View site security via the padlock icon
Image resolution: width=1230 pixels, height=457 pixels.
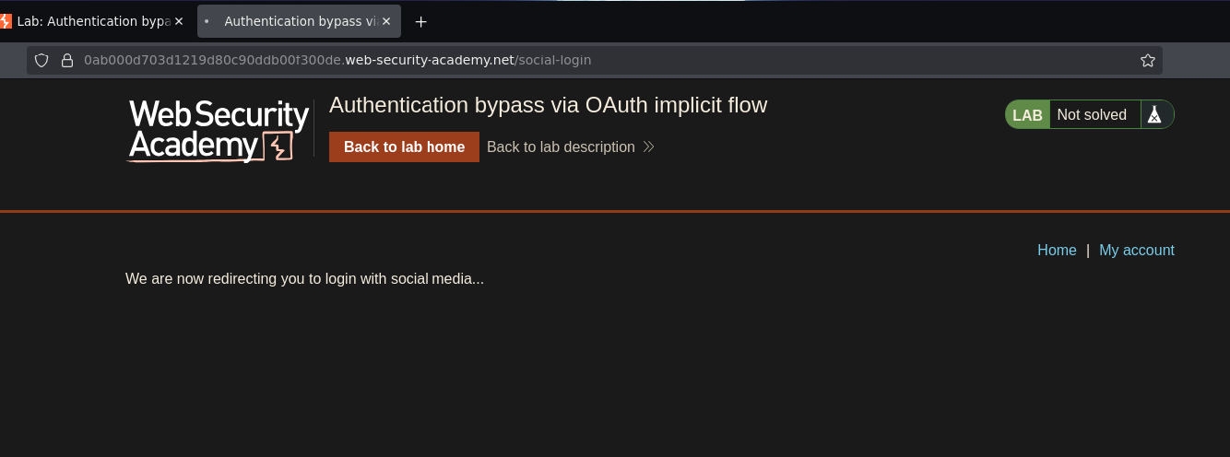point(66,60)
